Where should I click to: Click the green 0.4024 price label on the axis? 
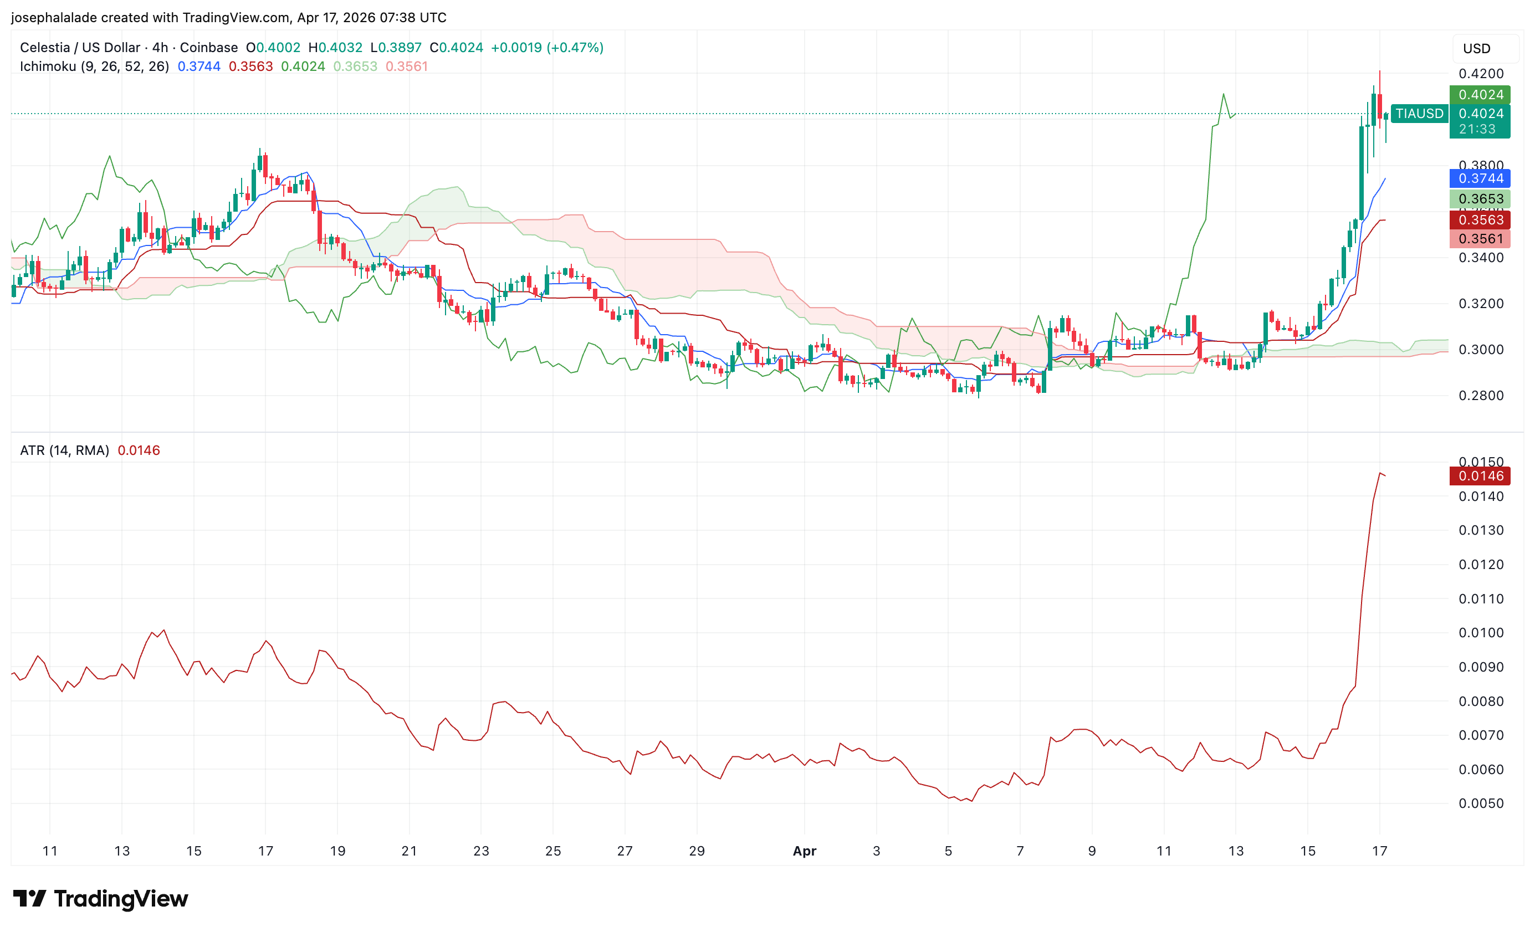(x=1480, y=95)
